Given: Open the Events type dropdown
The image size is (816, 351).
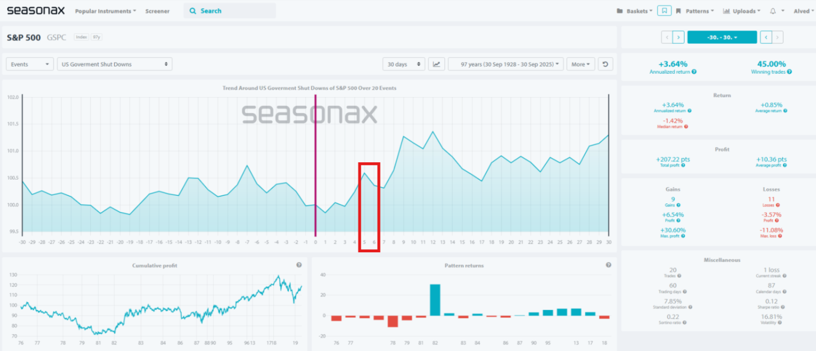Looking at the screenshot, I should [x=30, y=64].
